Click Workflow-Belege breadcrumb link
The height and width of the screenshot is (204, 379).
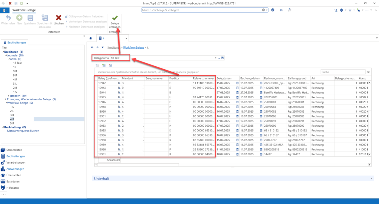point(134,47)
